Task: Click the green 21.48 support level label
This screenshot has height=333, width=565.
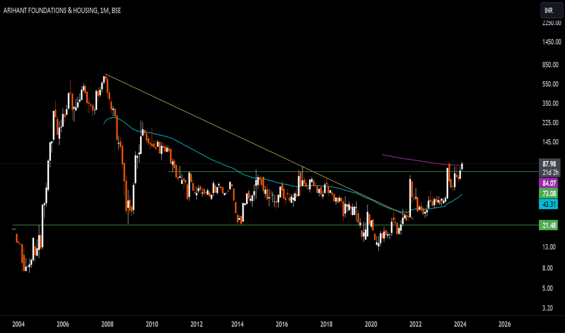Action: (x=549, y=225)
